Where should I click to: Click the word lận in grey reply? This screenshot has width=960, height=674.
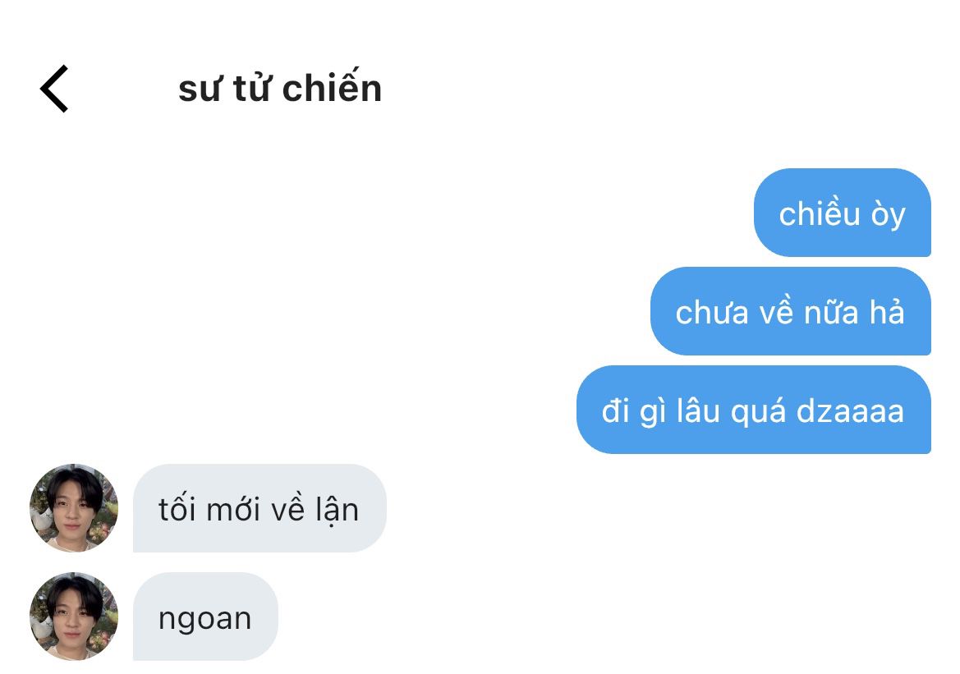click(x=337, y=511)
